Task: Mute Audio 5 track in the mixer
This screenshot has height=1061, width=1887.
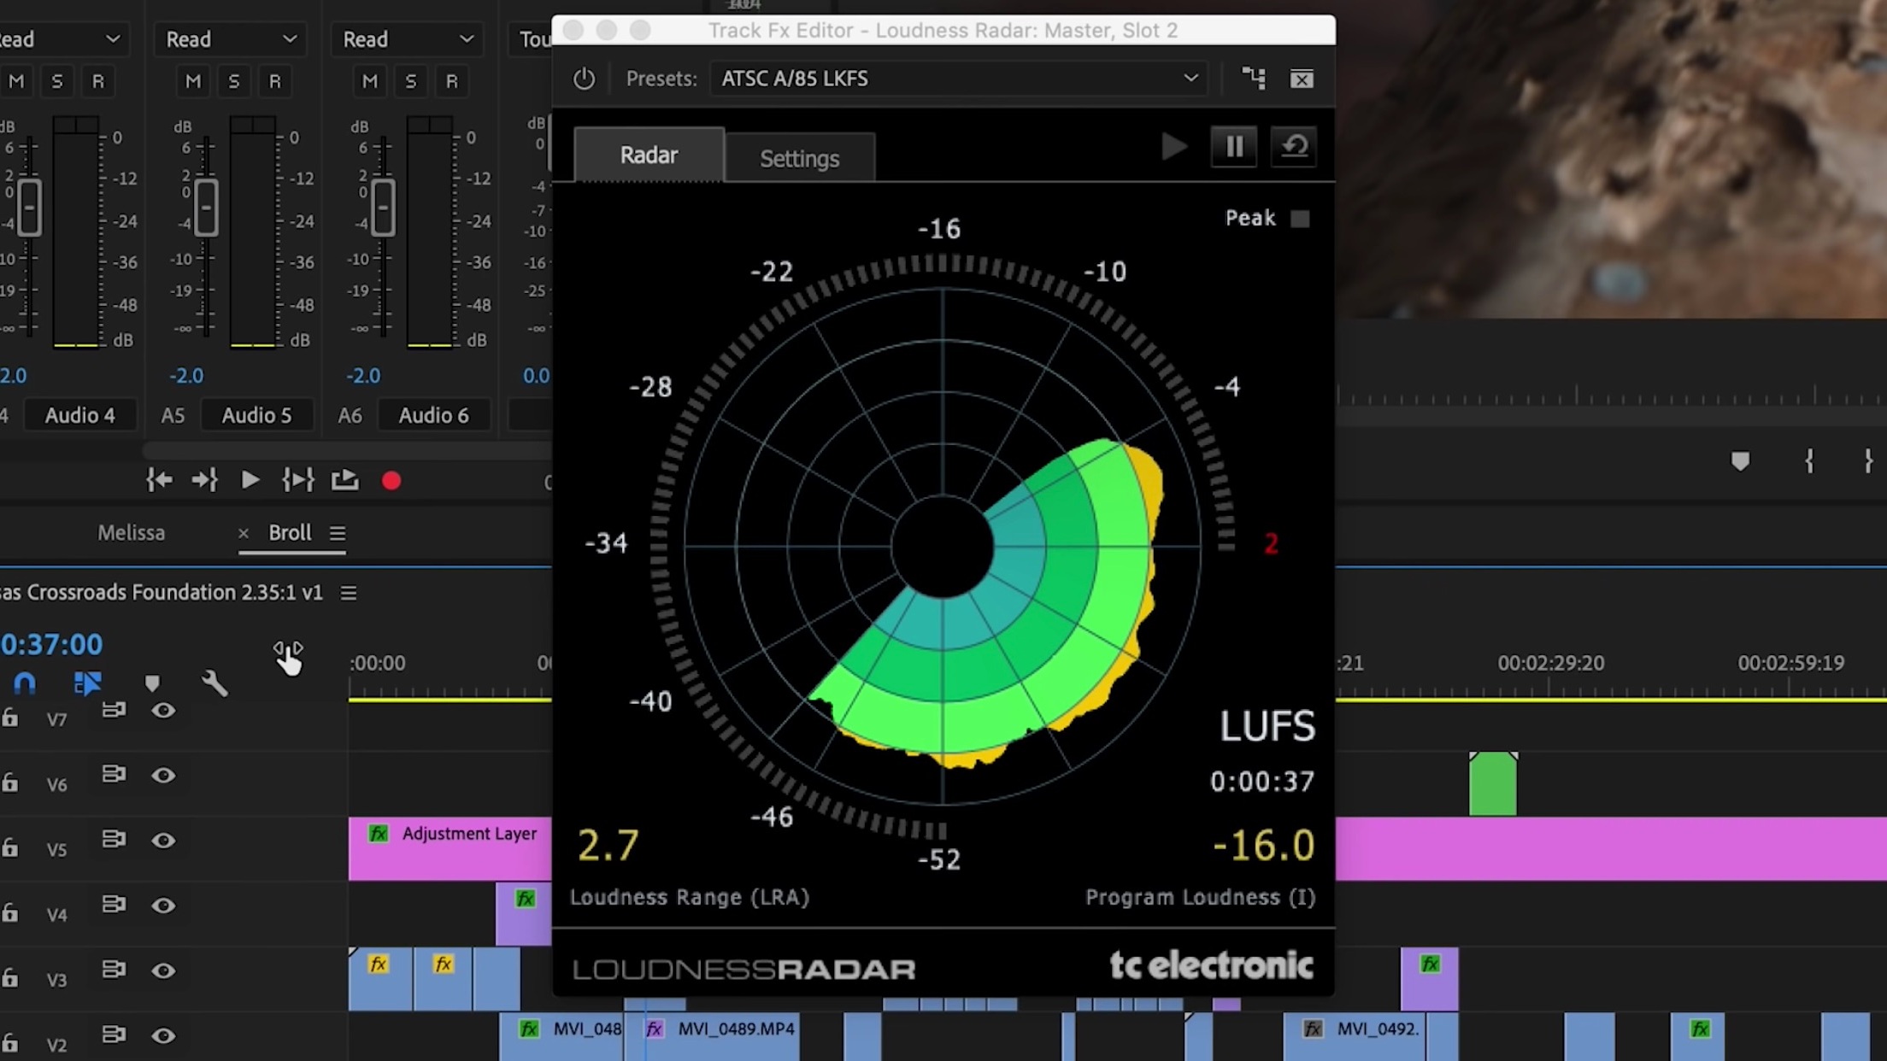Action: coord(193,81)
